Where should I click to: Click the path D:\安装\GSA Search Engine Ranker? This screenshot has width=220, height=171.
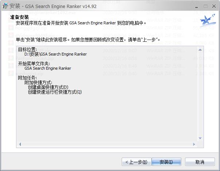pos(56,54)
